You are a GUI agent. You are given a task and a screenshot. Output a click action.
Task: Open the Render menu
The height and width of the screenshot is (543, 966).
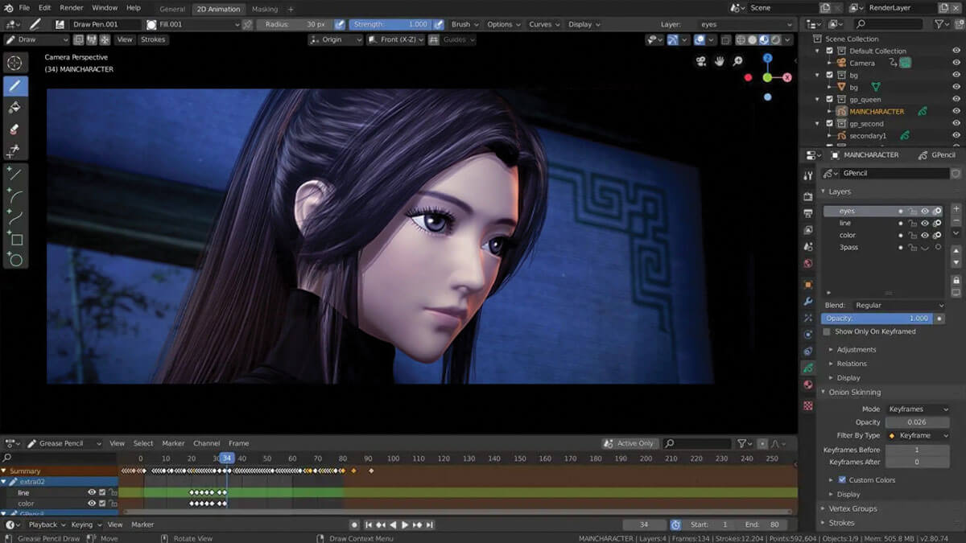(72, 7)
